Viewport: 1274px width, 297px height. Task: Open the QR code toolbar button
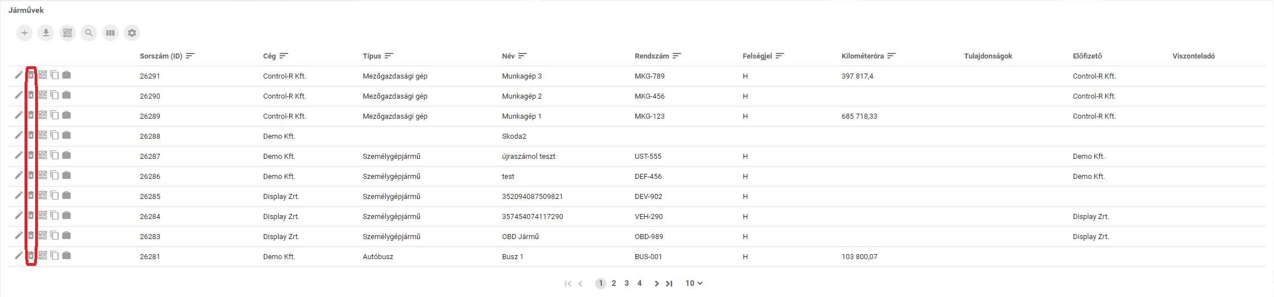click(x=68, y=33)
